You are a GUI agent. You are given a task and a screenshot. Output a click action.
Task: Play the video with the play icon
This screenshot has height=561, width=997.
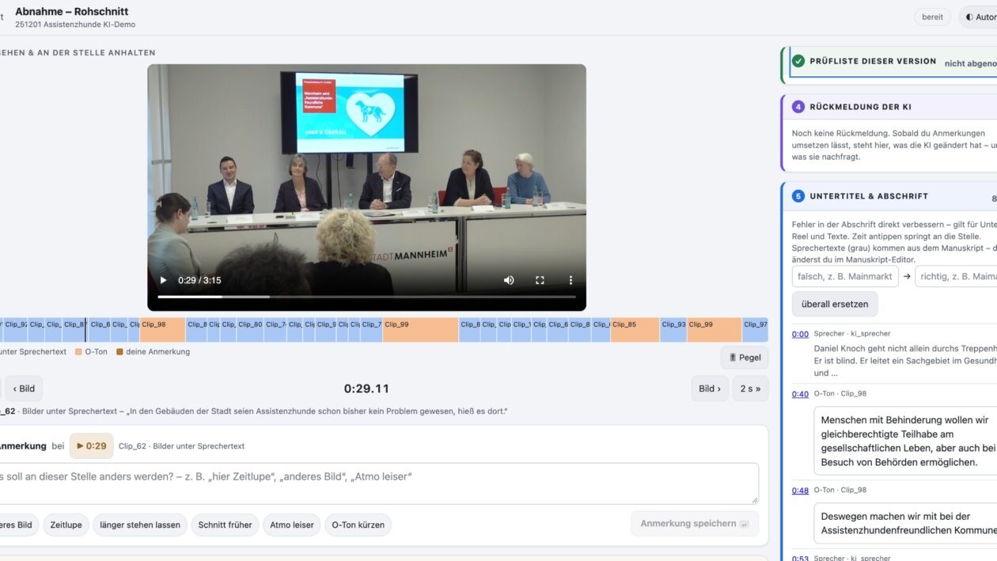(163, 280)
